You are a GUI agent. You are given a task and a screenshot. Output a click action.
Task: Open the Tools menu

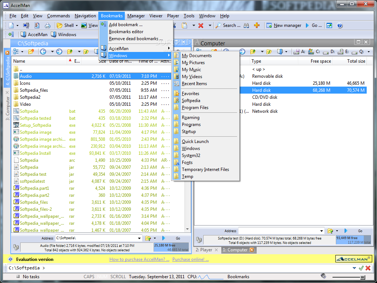click(189, 16)
